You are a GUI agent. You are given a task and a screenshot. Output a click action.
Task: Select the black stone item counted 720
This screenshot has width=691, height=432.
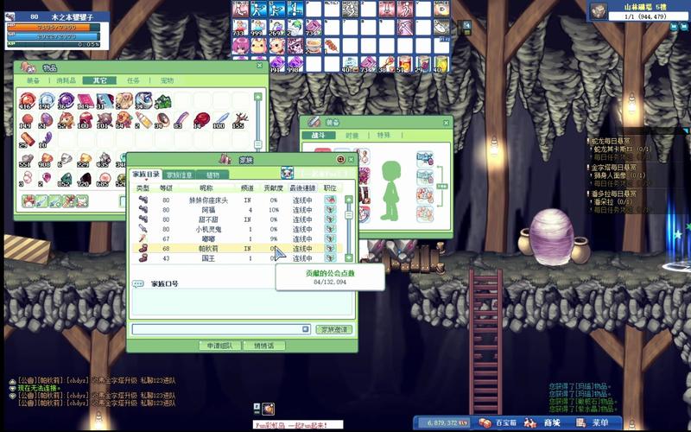click(86, 178)
